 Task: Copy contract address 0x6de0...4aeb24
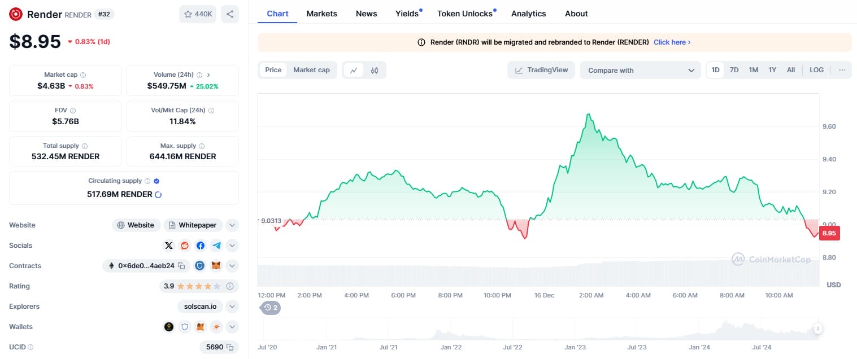click(x=181, y=266)
